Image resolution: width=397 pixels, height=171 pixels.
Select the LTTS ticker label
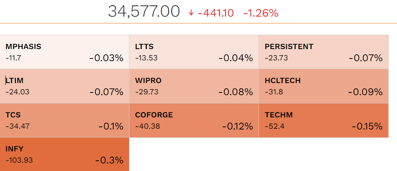(x=144, y=47)
